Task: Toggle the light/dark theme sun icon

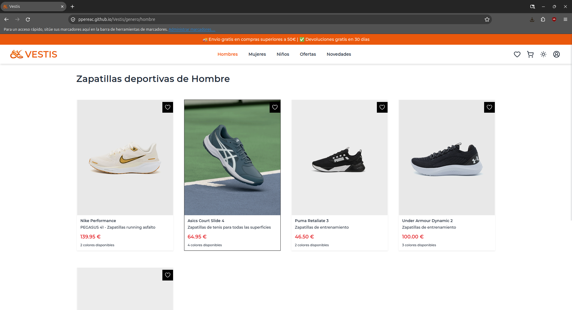Action: click(x=543, y=54)
